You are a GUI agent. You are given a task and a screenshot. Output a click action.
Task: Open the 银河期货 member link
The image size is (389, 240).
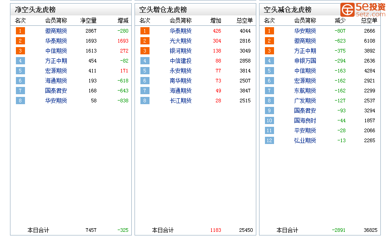point(180,51)
